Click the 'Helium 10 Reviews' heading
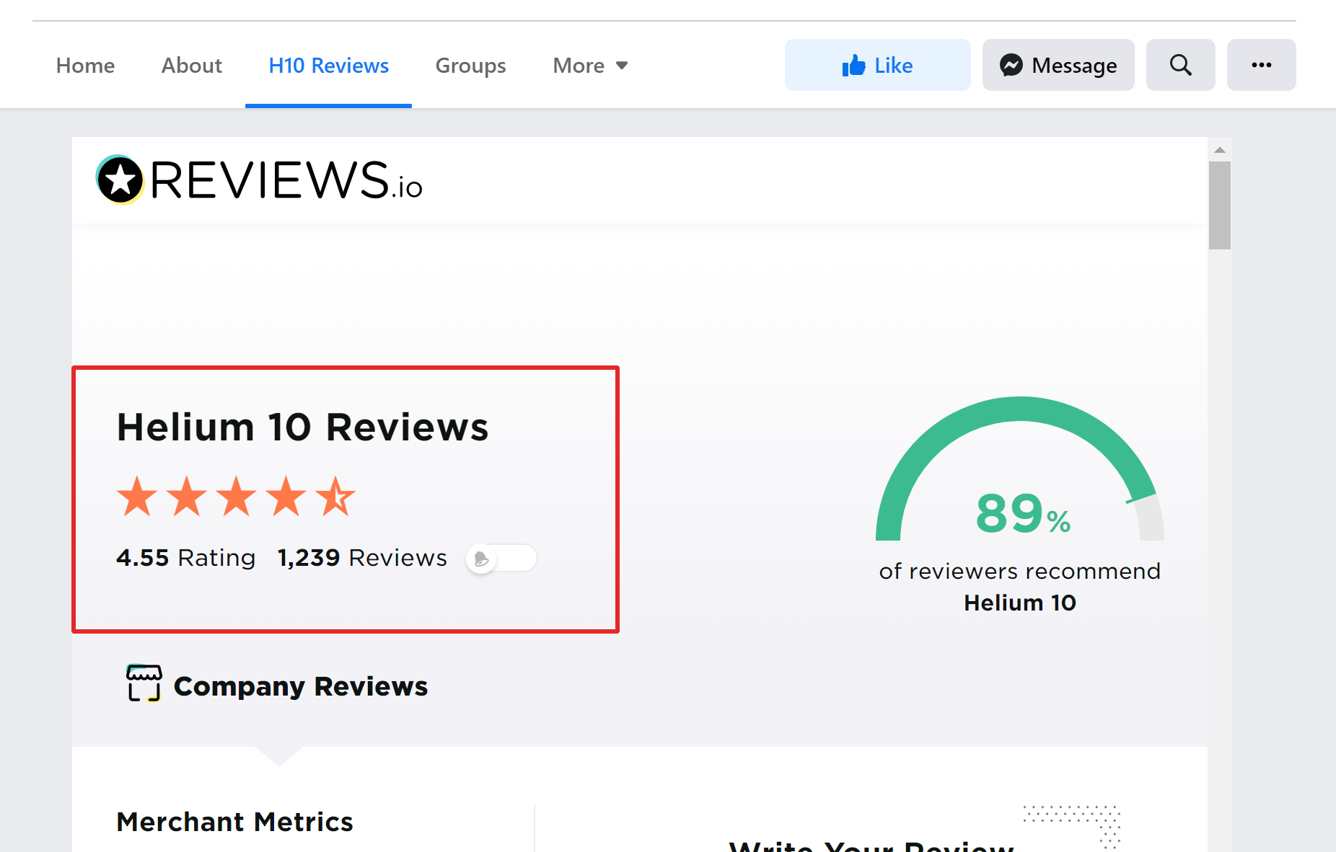Viewport: 1336px width, 852px height. tap(303, 427)
